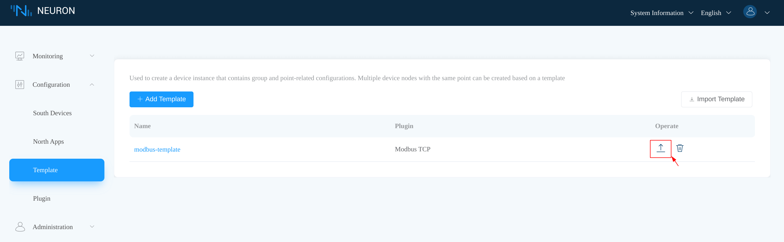
Task: Click the Configuration sliders icon in sidebar
Action: (20, 85)
